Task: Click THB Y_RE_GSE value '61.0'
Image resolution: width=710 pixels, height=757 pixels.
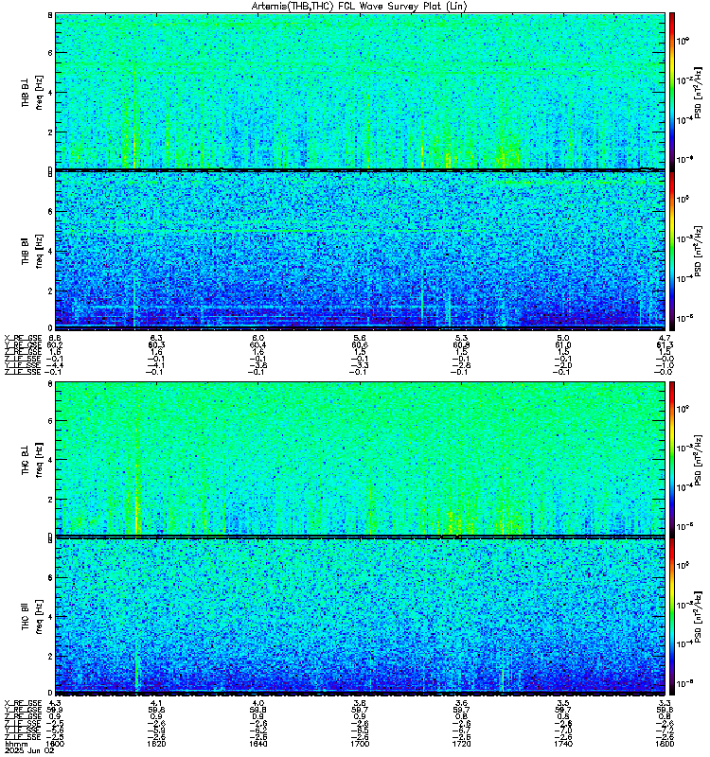Action: 563,344
